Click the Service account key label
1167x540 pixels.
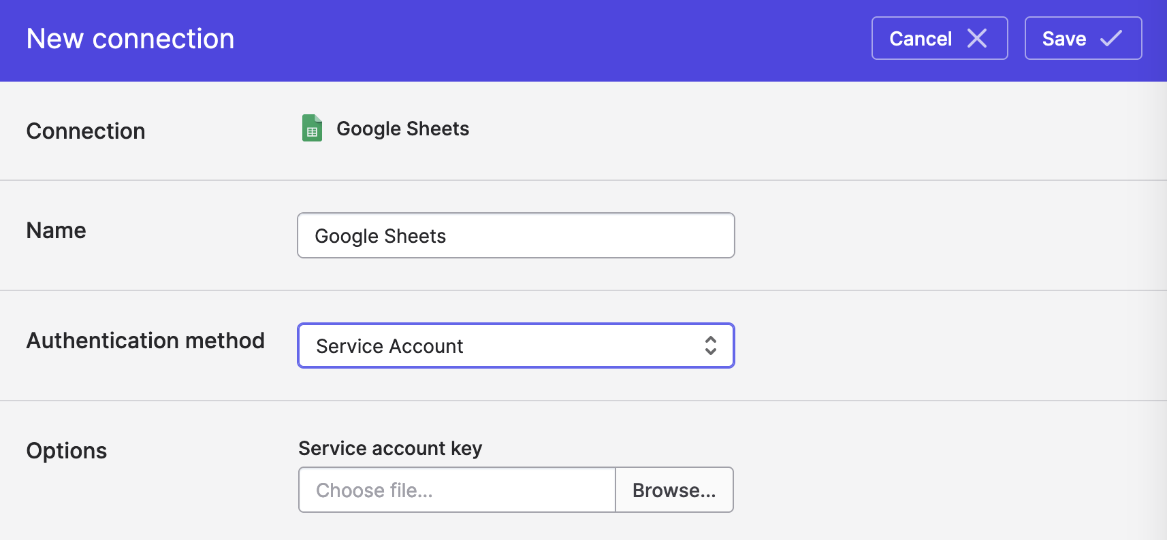(390, 448)
